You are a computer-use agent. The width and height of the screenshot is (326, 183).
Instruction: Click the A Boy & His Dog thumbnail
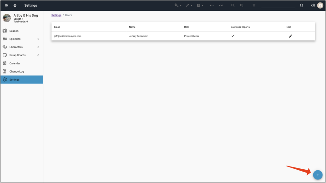(x=7, y=18)
